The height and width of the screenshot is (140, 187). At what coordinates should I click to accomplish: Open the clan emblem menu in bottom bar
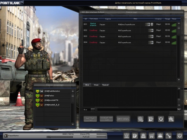(x=127, y=135)
